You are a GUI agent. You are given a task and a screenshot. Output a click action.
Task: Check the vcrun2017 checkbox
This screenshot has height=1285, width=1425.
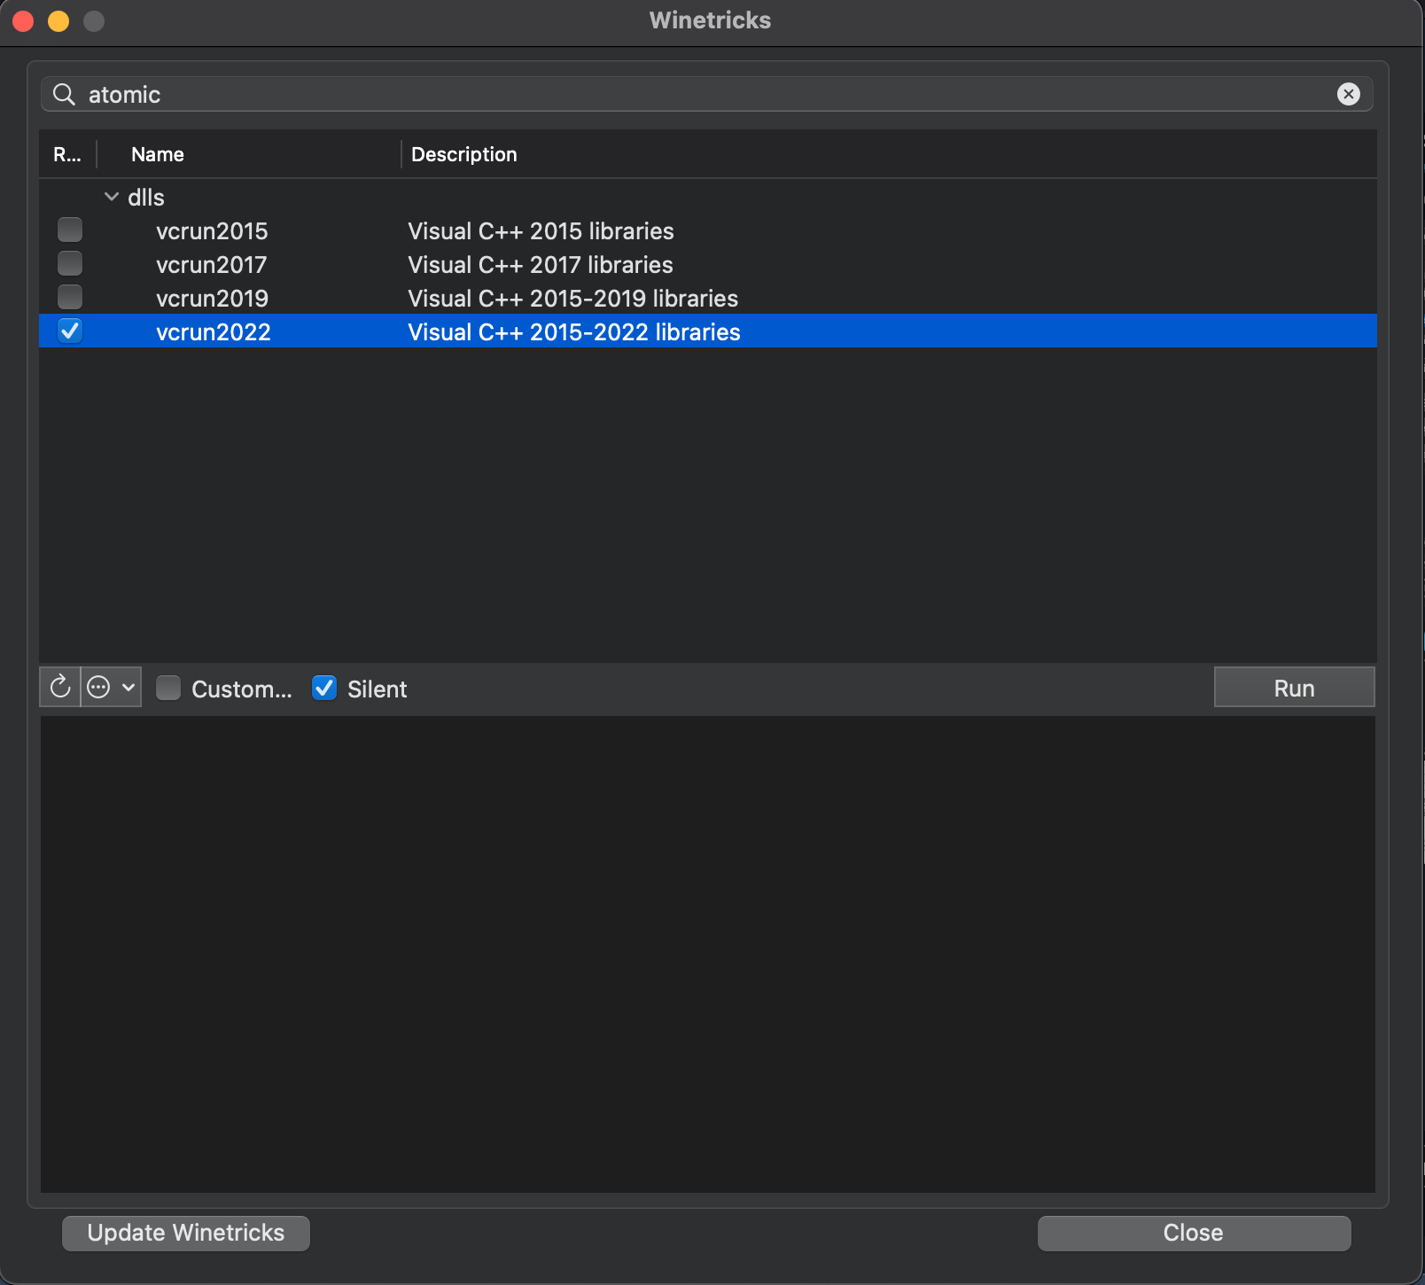click(70, 264)
